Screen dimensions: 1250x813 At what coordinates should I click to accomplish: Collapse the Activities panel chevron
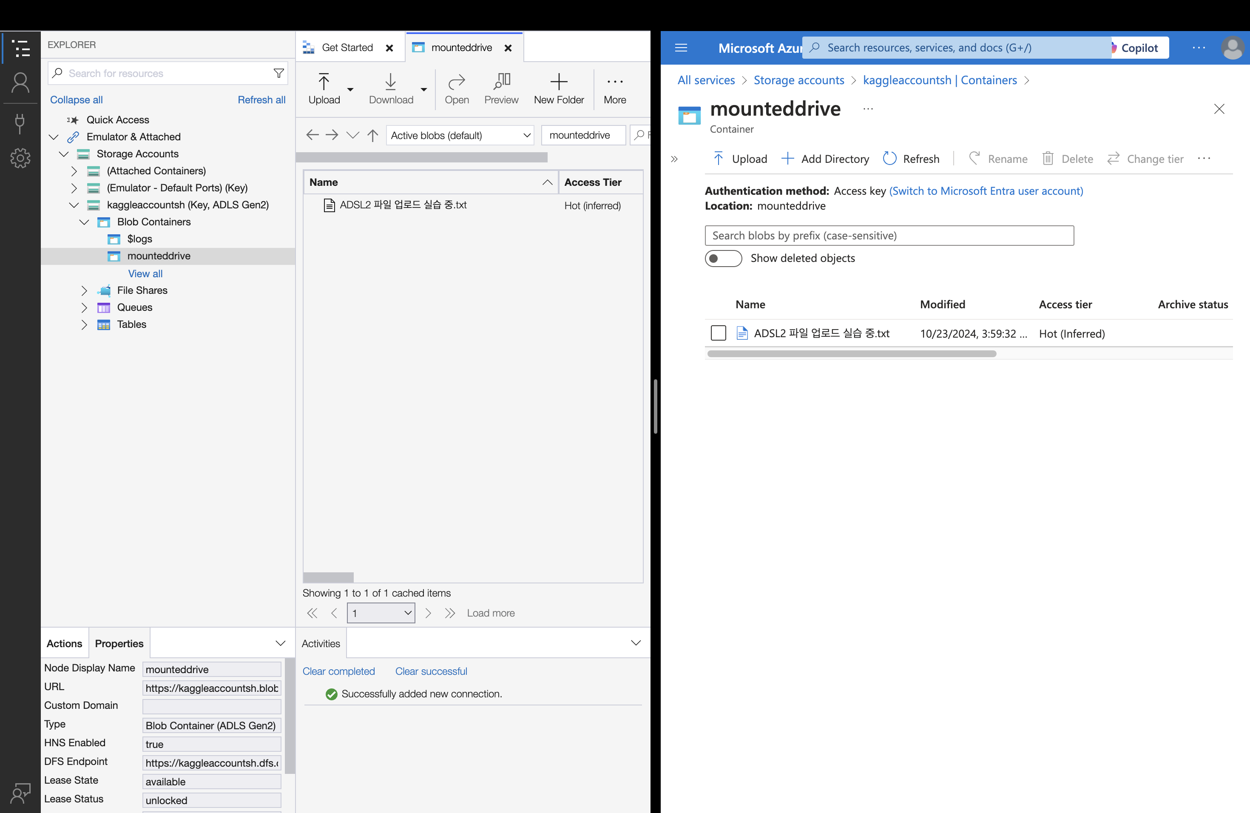point(636,643)
